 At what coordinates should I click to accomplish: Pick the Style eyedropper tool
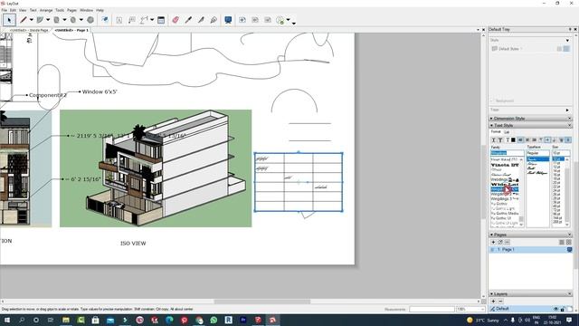coord(188,20)
